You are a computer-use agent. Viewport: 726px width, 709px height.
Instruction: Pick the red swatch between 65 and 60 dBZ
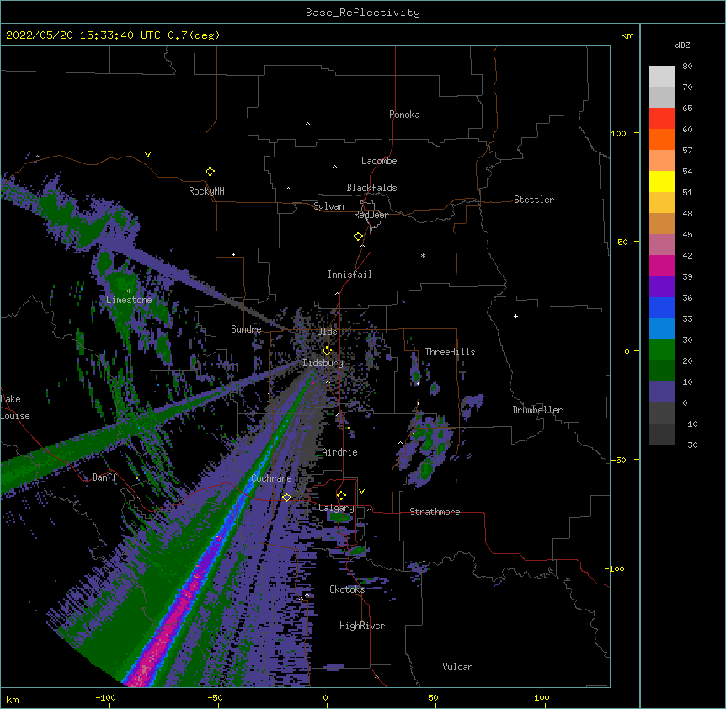pyautogui.click(x=662, y=118)
